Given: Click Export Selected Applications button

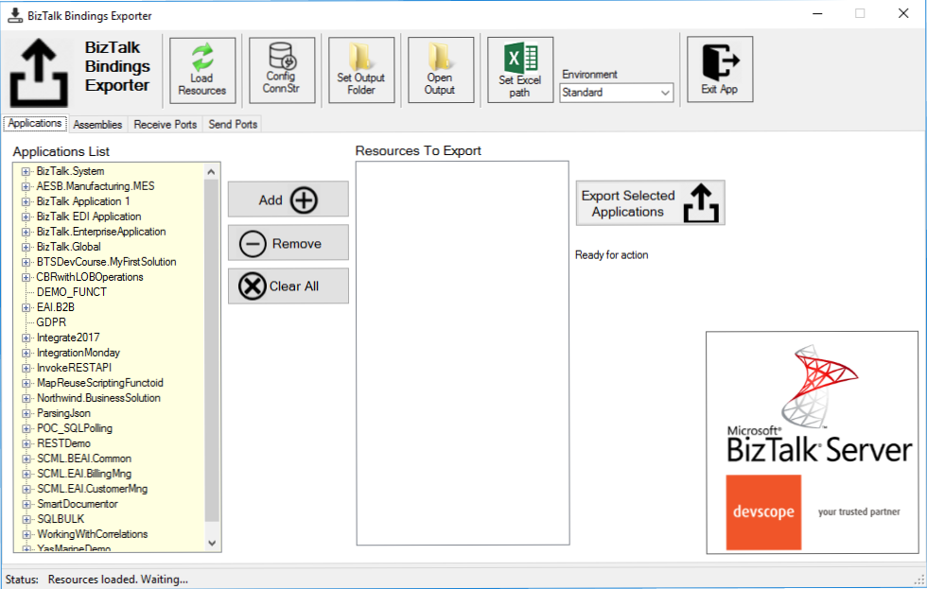Looking at the screenshot, I should (x=651, y=203).
